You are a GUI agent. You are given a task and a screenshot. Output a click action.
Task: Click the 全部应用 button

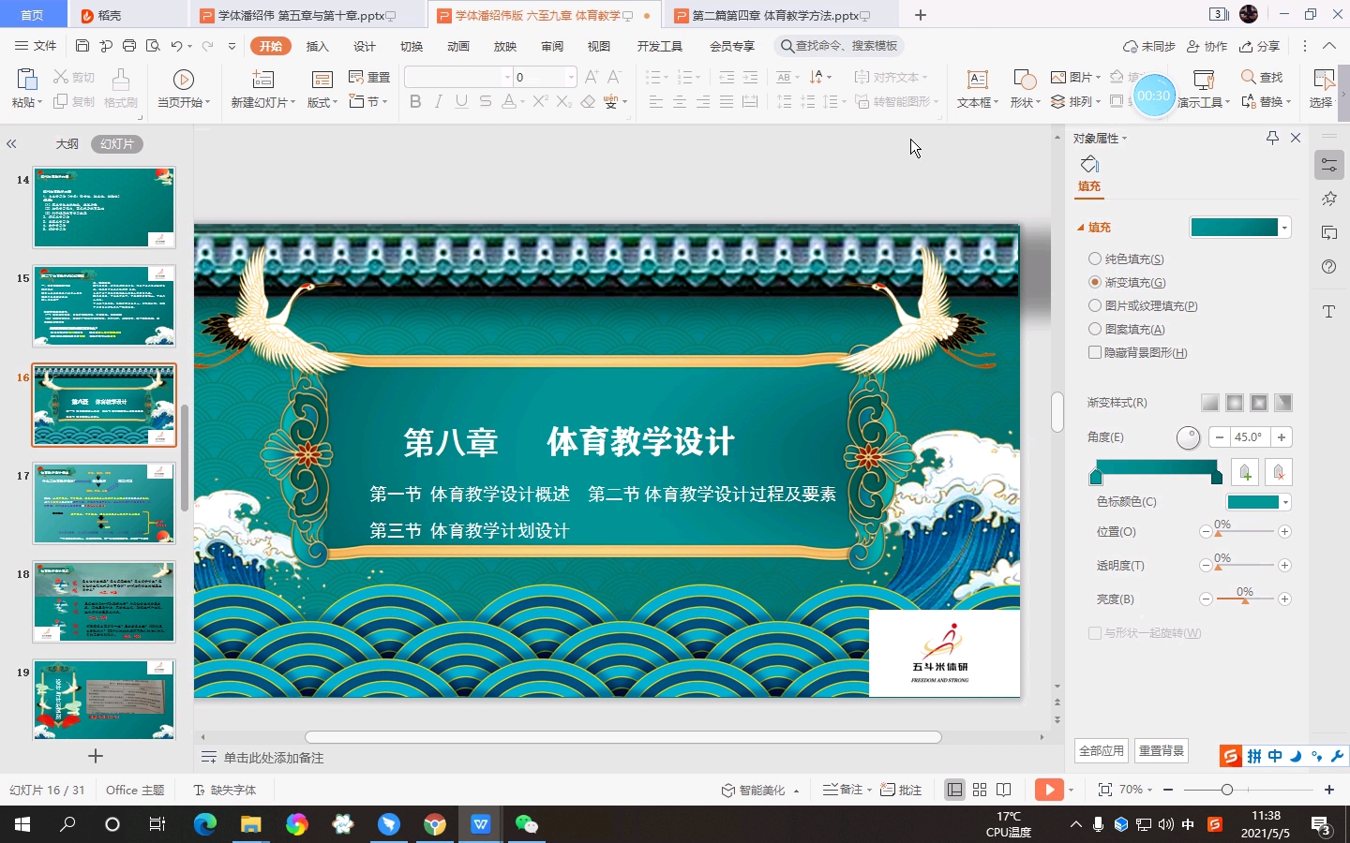(x=1101, y=750)
